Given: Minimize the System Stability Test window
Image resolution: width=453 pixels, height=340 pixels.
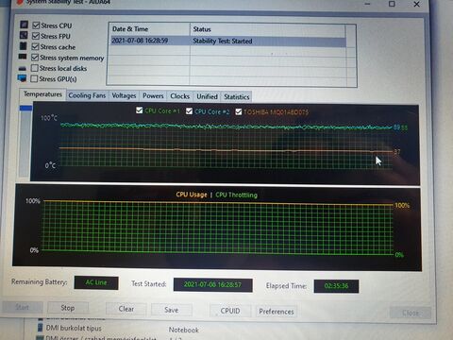Looking at the screenshot, I should click(x=368, y=4).
